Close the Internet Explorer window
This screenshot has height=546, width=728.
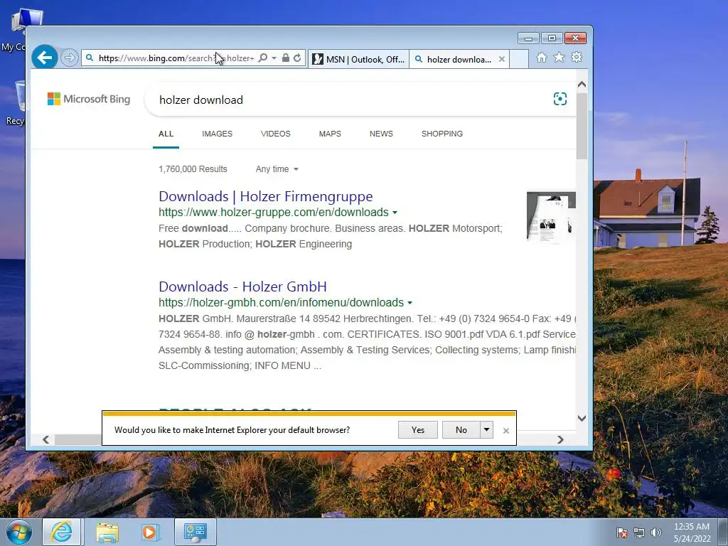[x=576, y=38]
